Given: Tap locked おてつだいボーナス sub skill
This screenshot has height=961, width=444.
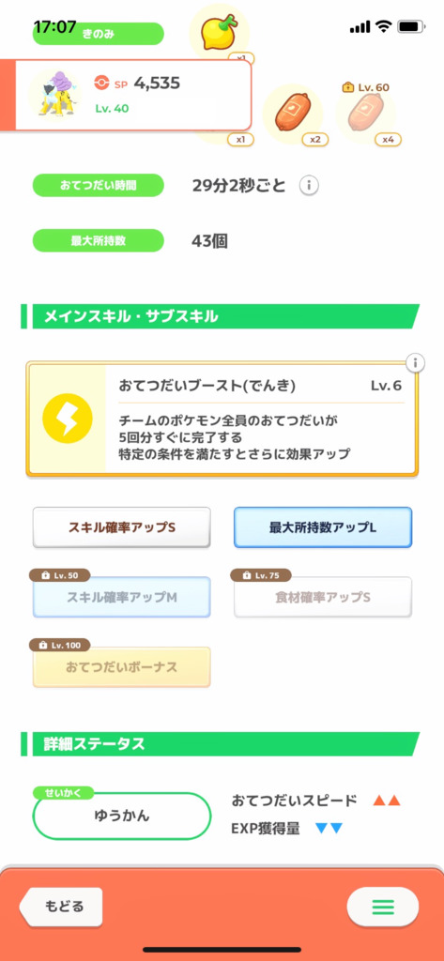Looking at the screenshot, I should [121, 667].
